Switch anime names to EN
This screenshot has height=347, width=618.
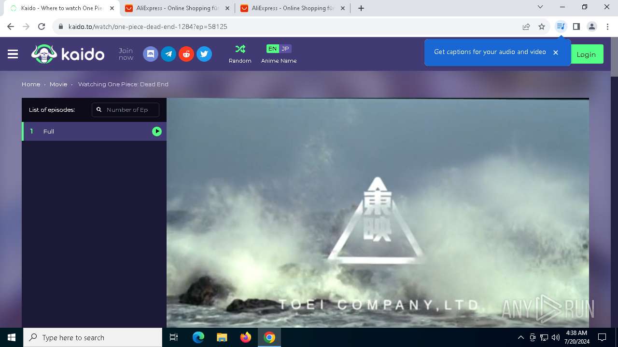(x=273, y=49)
